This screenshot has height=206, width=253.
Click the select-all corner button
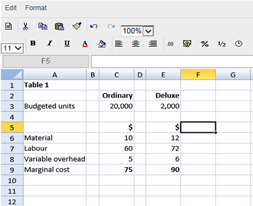12,75
